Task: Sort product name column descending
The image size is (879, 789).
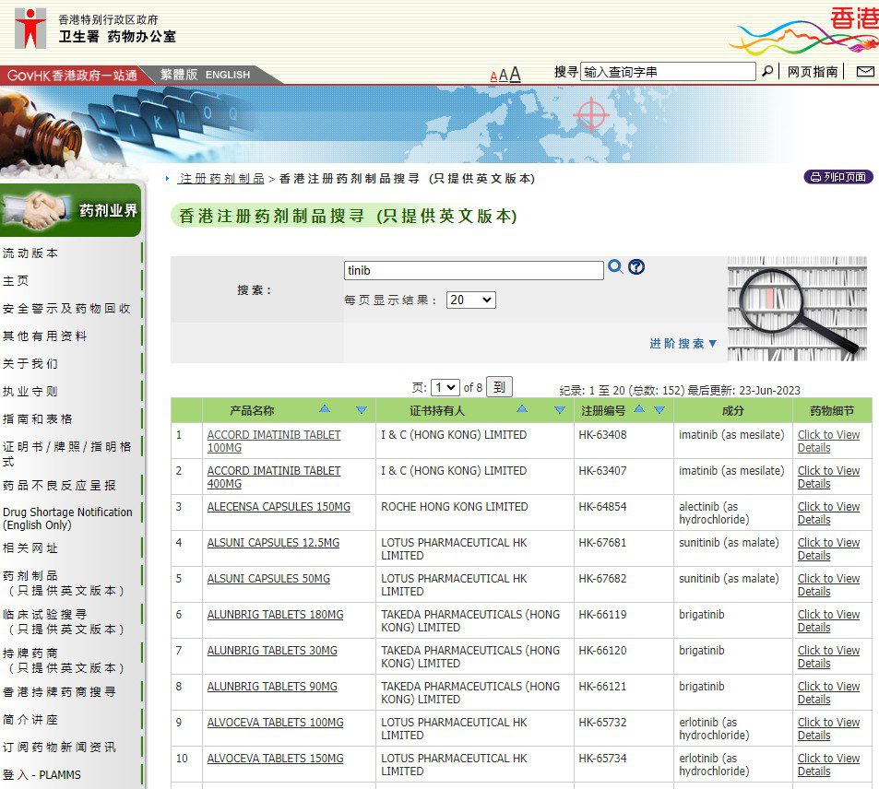Action: (362, 410)
